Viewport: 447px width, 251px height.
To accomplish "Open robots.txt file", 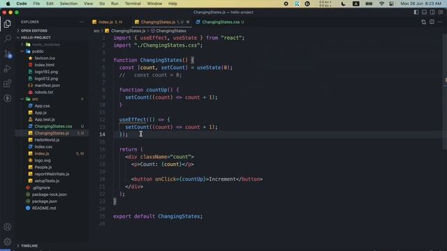I will coord(43,92).
